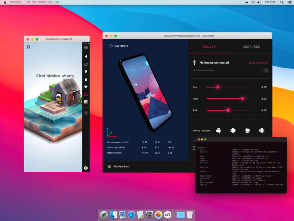This screenshot has width=294, height=221.
Task: Click the sound volume icon in menu bar
Action: tap(259, 2)
